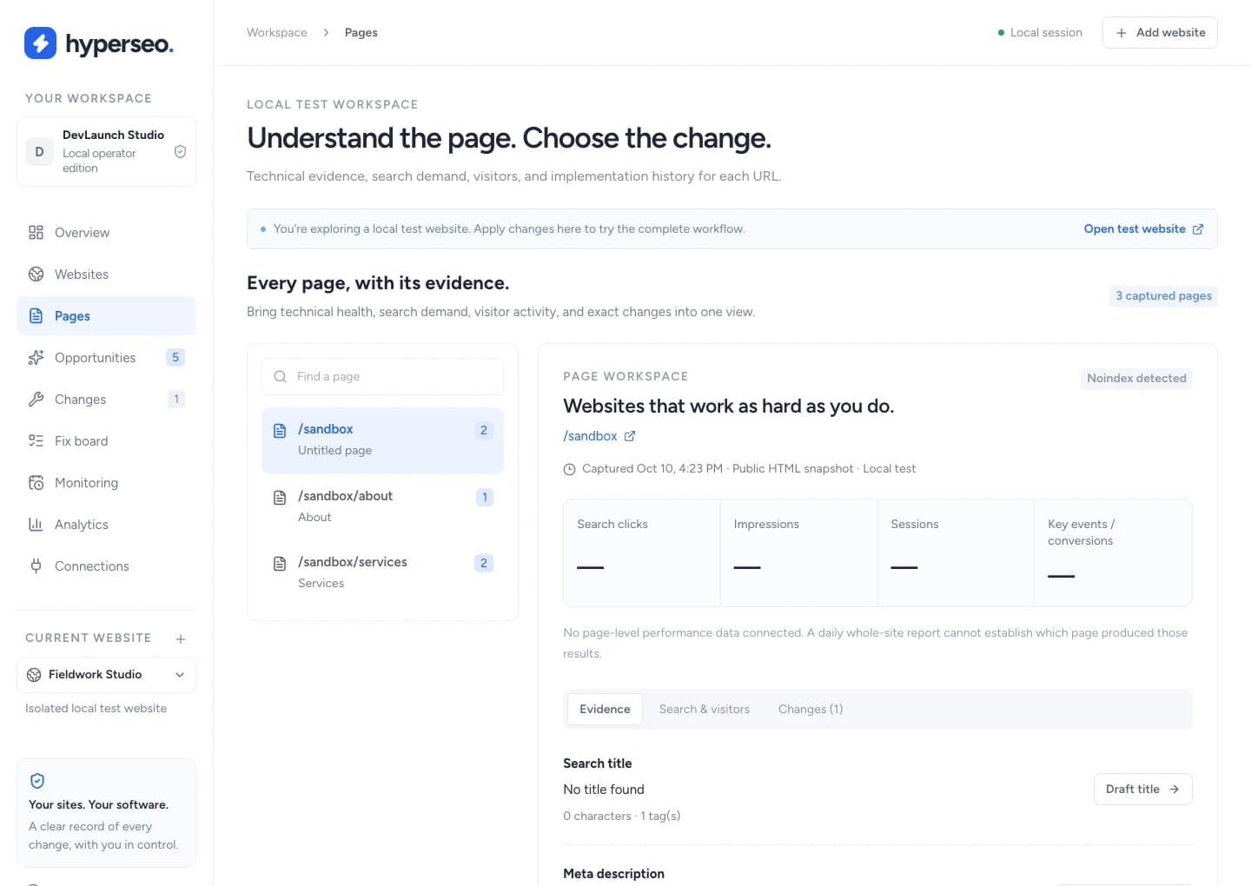The height and width of the screenshot is (886, 1251).
Task: Click the shield icon above Your sites
Action: (x=37, y=781)
